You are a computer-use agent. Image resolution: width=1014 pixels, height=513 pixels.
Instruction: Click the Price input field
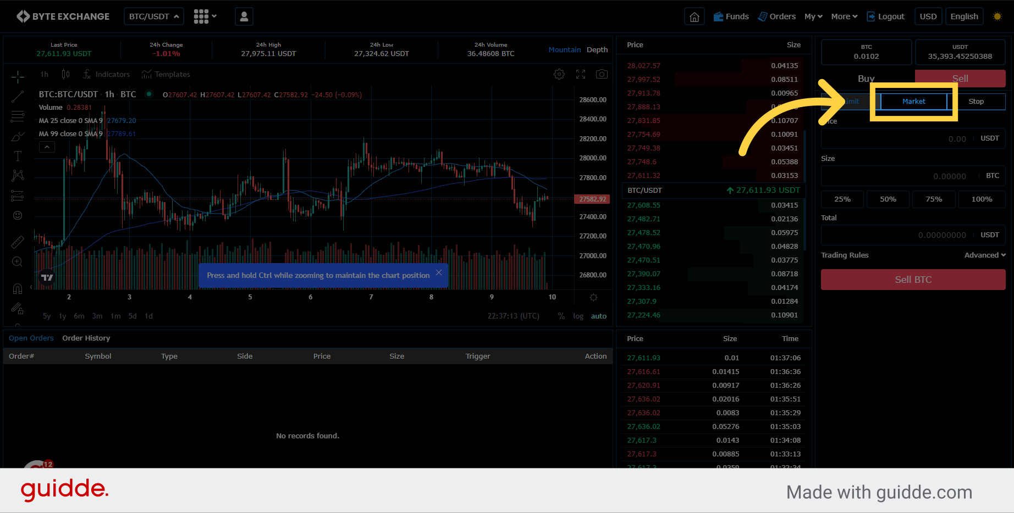(913, 138)
